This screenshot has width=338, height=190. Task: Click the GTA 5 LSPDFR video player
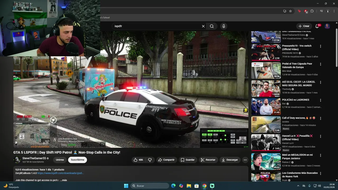(131, 89)
